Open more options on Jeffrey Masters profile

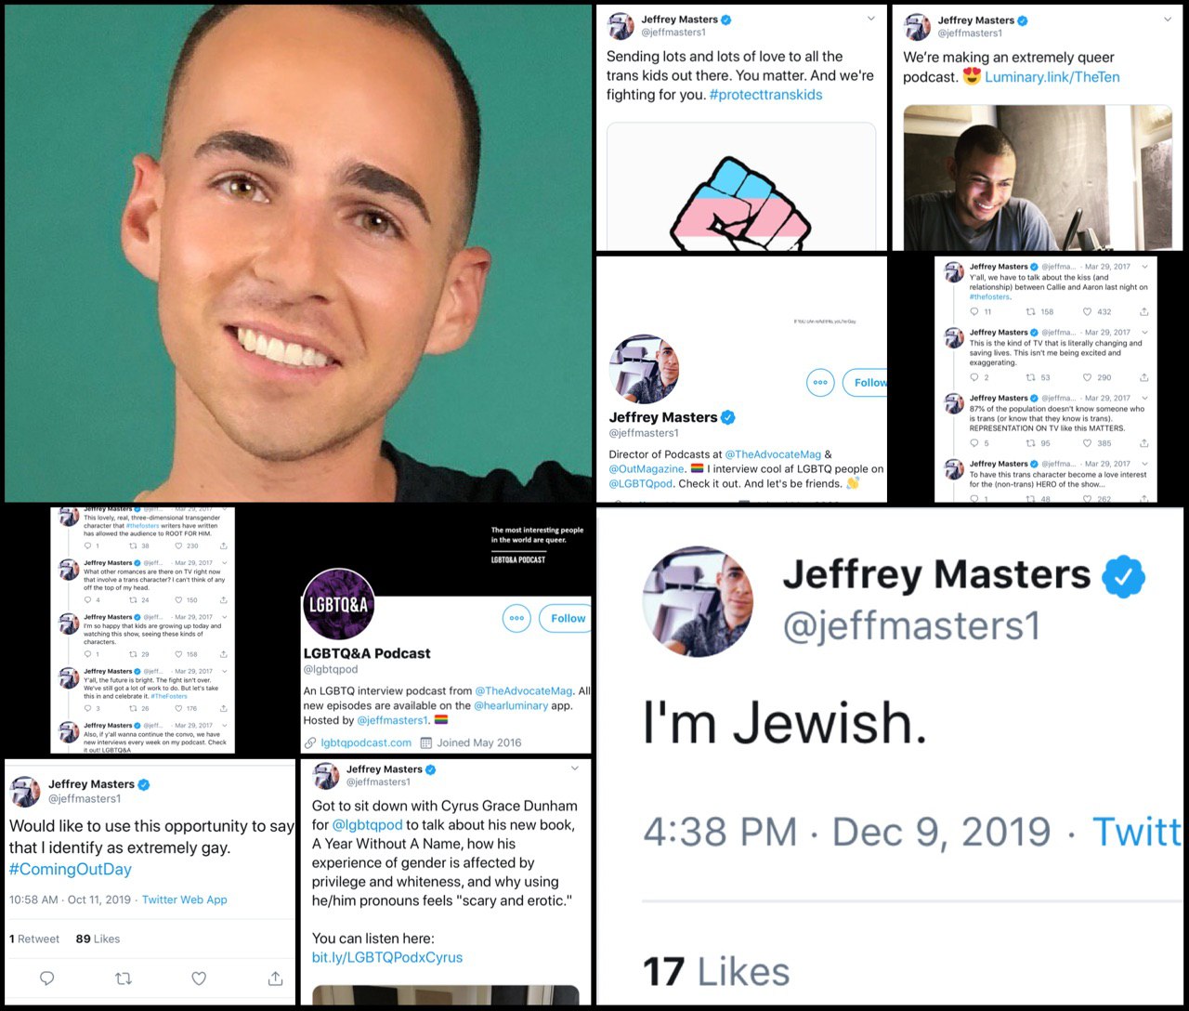coord(820,382)
